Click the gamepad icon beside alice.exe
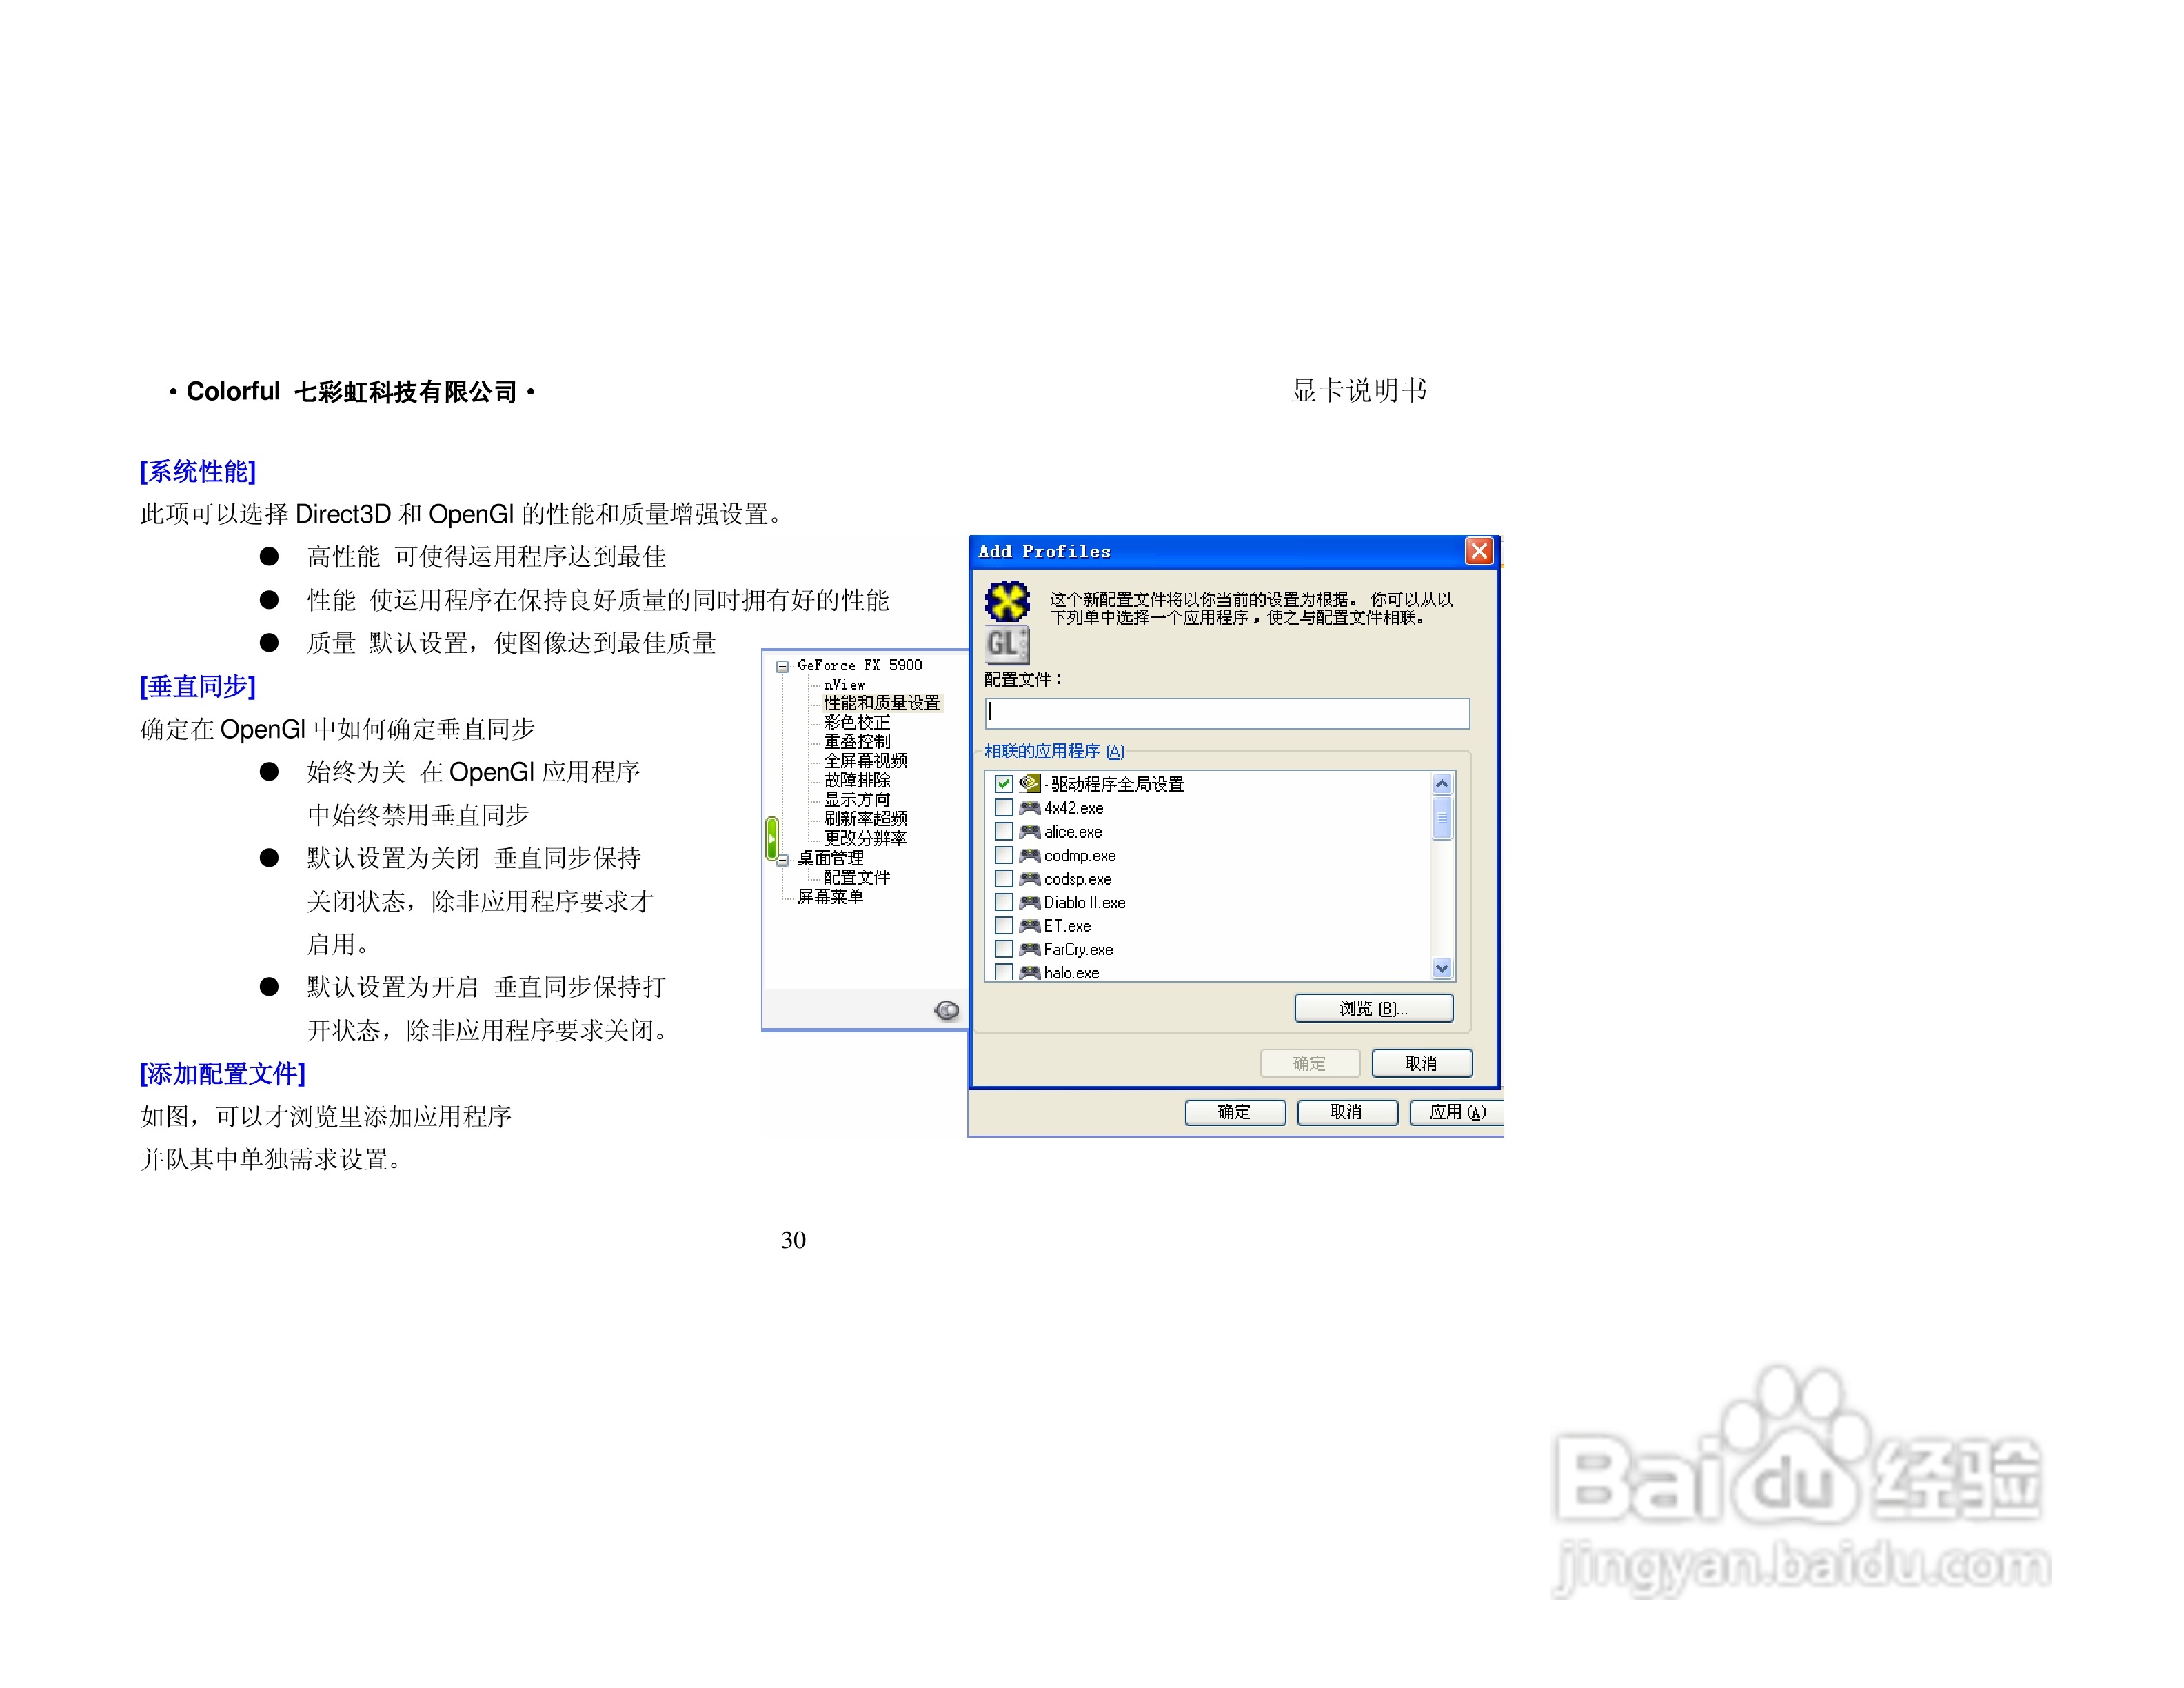Image resolution: width=2184 pixels, height=1688 pixels. point(1030,832)
